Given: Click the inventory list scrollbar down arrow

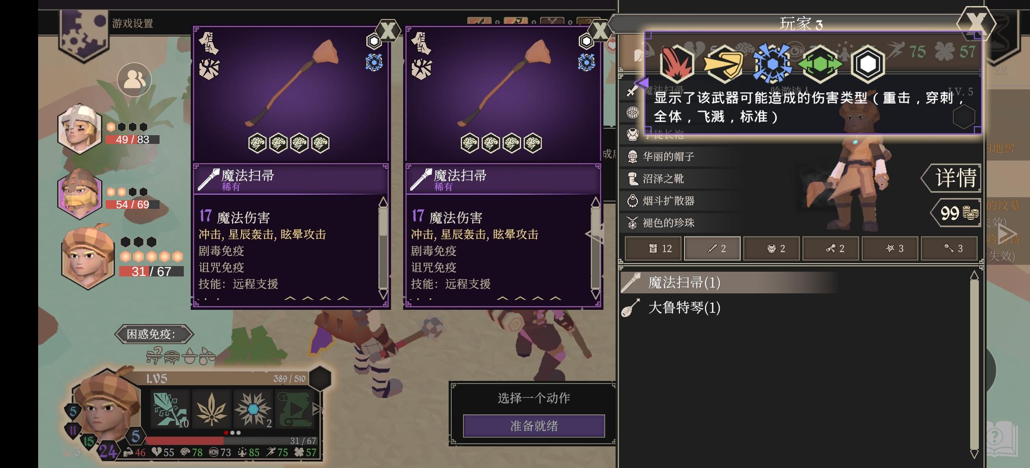Looking at the screenshot, I should pos(974,453).
